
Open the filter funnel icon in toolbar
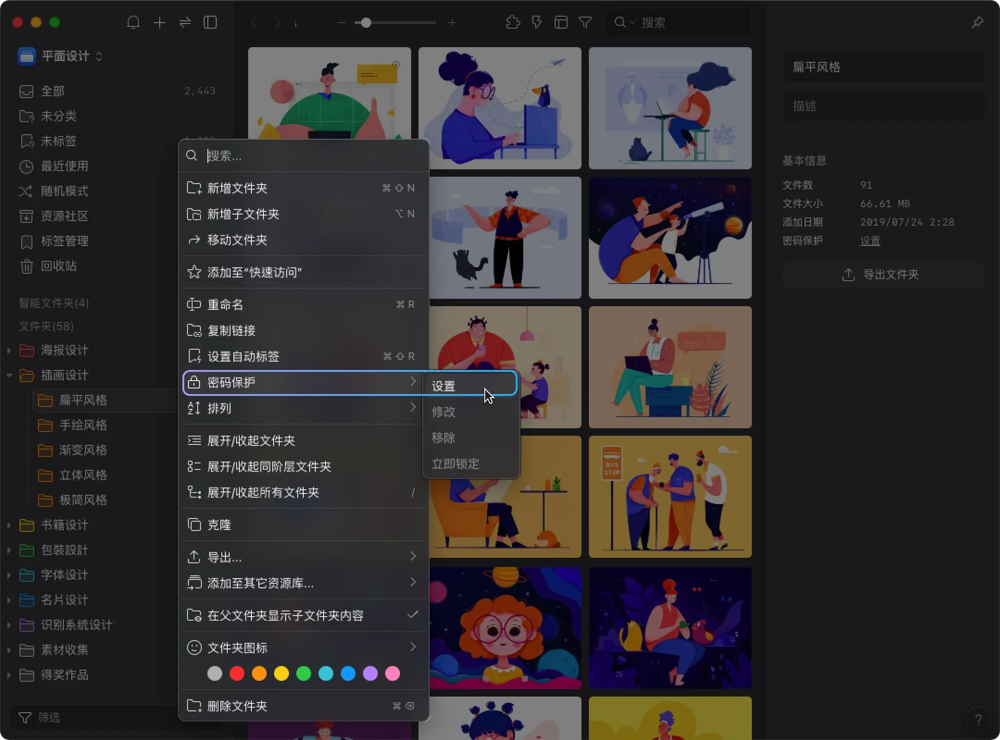[x=585, y=22]
